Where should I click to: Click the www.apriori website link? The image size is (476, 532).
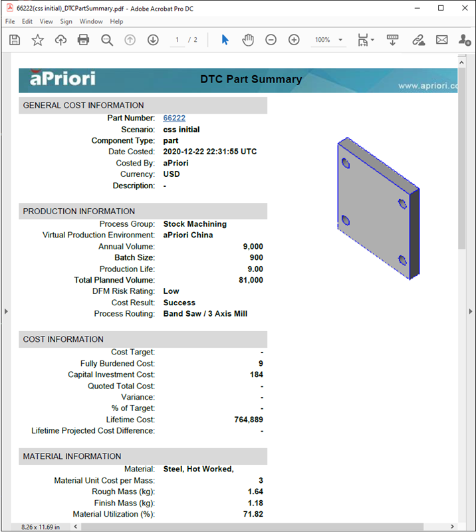tap(428, 86)
